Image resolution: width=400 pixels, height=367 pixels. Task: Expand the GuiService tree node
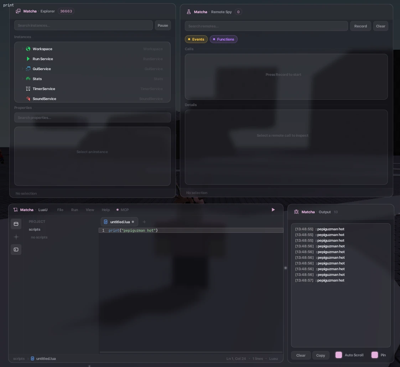pos(22,69)
